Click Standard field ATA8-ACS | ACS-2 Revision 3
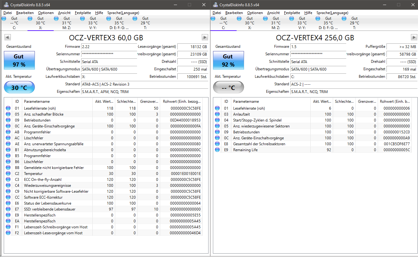418x258 pixels. (145, 84)
